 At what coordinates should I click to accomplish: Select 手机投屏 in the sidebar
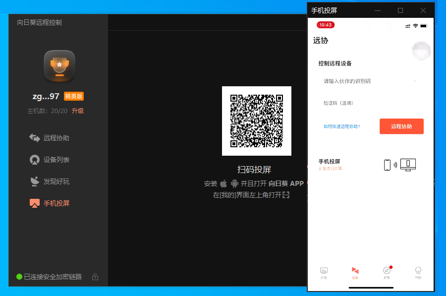50,203
